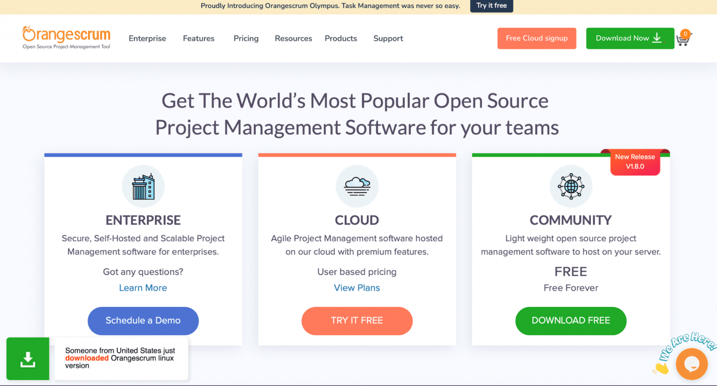Click the green download icon bottom left
The width and height of the screenshot is (717, 386).
coord(28,359)
